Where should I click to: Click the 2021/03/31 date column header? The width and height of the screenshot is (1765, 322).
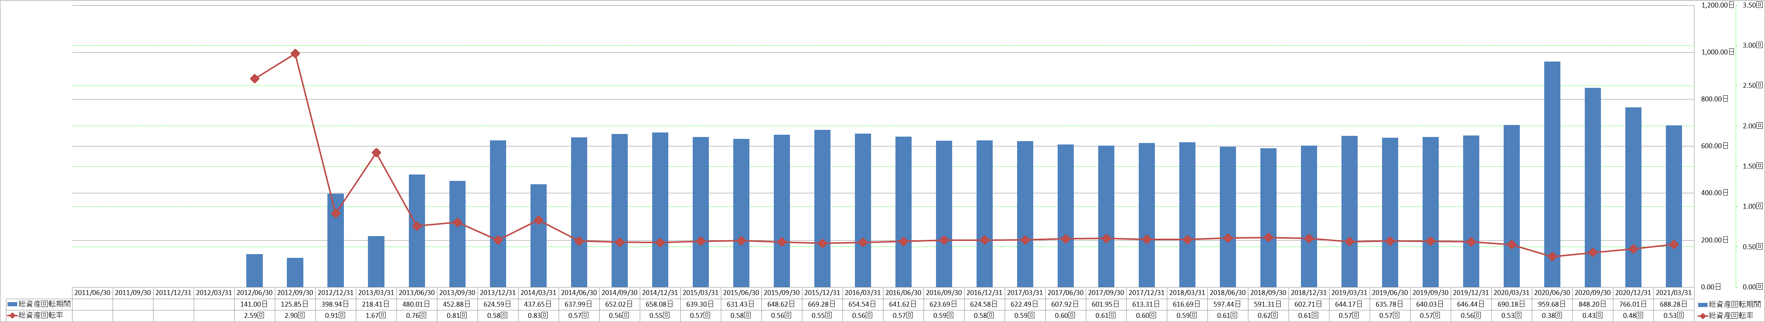[1674, 293]
